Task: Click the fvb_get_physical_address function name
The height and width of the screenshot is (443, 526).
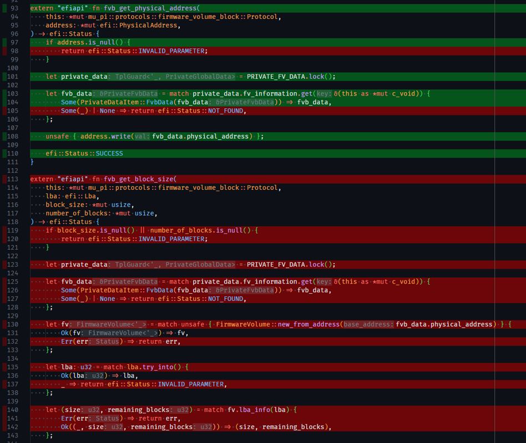Action: (143, 8)
